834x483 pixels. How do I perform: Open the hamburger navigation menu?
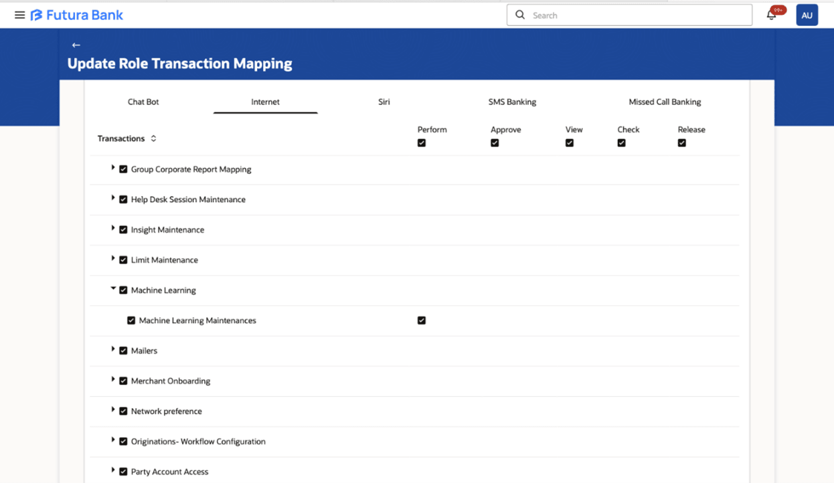19,15
